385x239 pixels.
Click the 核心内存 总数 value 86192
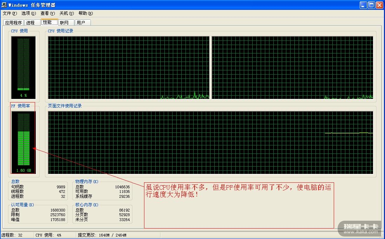tap(124, 210)
